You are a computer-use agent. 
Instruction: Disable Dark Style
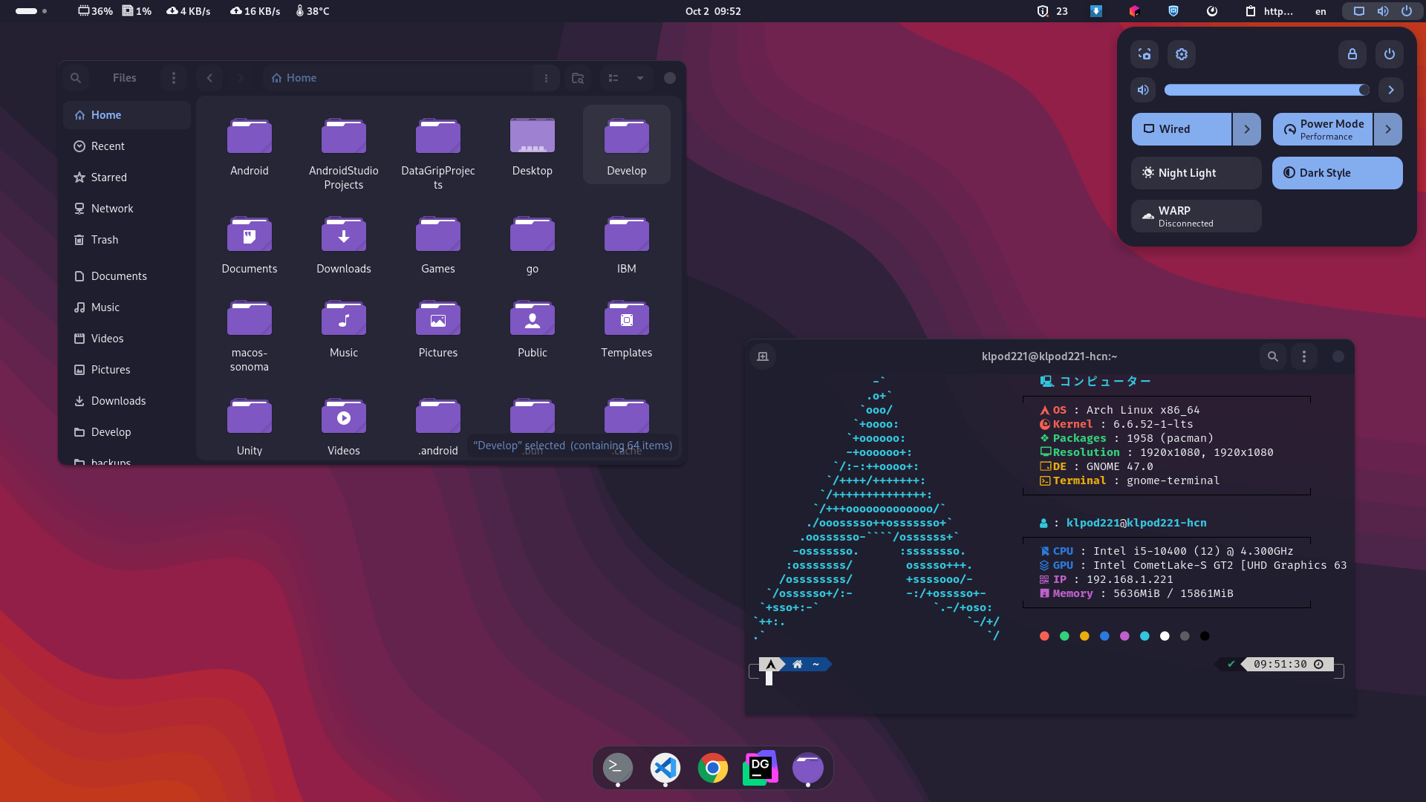point(1338,173)
